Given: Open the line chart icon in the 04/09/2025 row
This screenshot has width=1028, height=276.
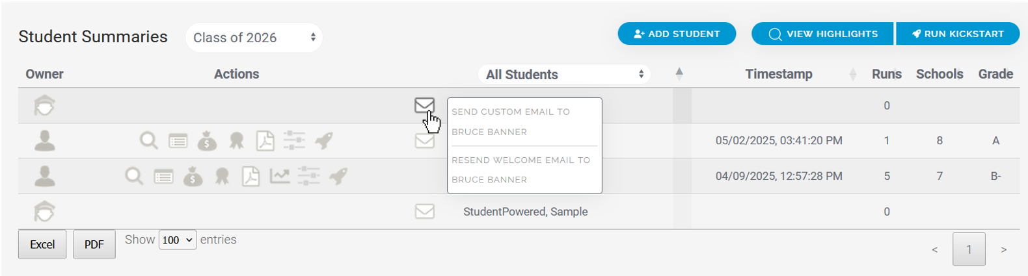Looking at the screenshot, I should point(280,176).
